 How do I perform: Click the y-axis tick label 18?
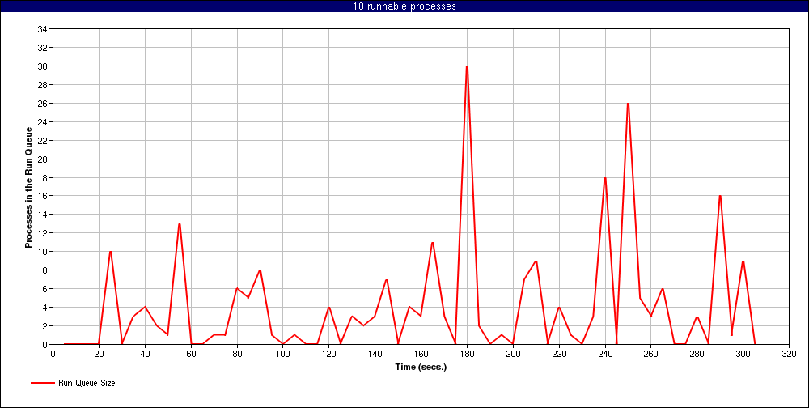click(43, 177)
